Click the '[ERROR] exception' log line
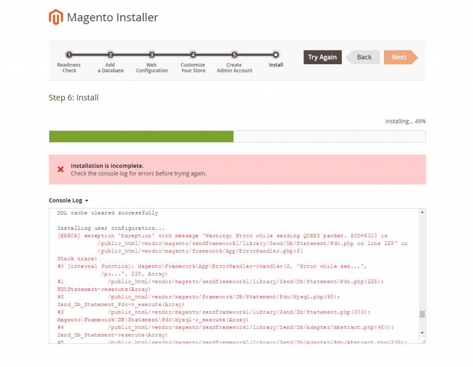Image resolution: width=473 pixels, height=367 pixels. pyautogui.click(x=222, y=236)
